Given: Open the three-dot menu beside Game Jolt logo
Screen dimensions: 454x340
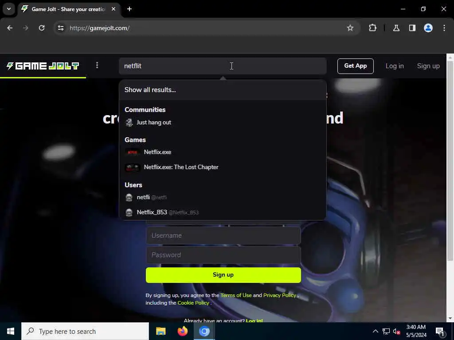Looking at the screenshot, I should pos(97,66).
